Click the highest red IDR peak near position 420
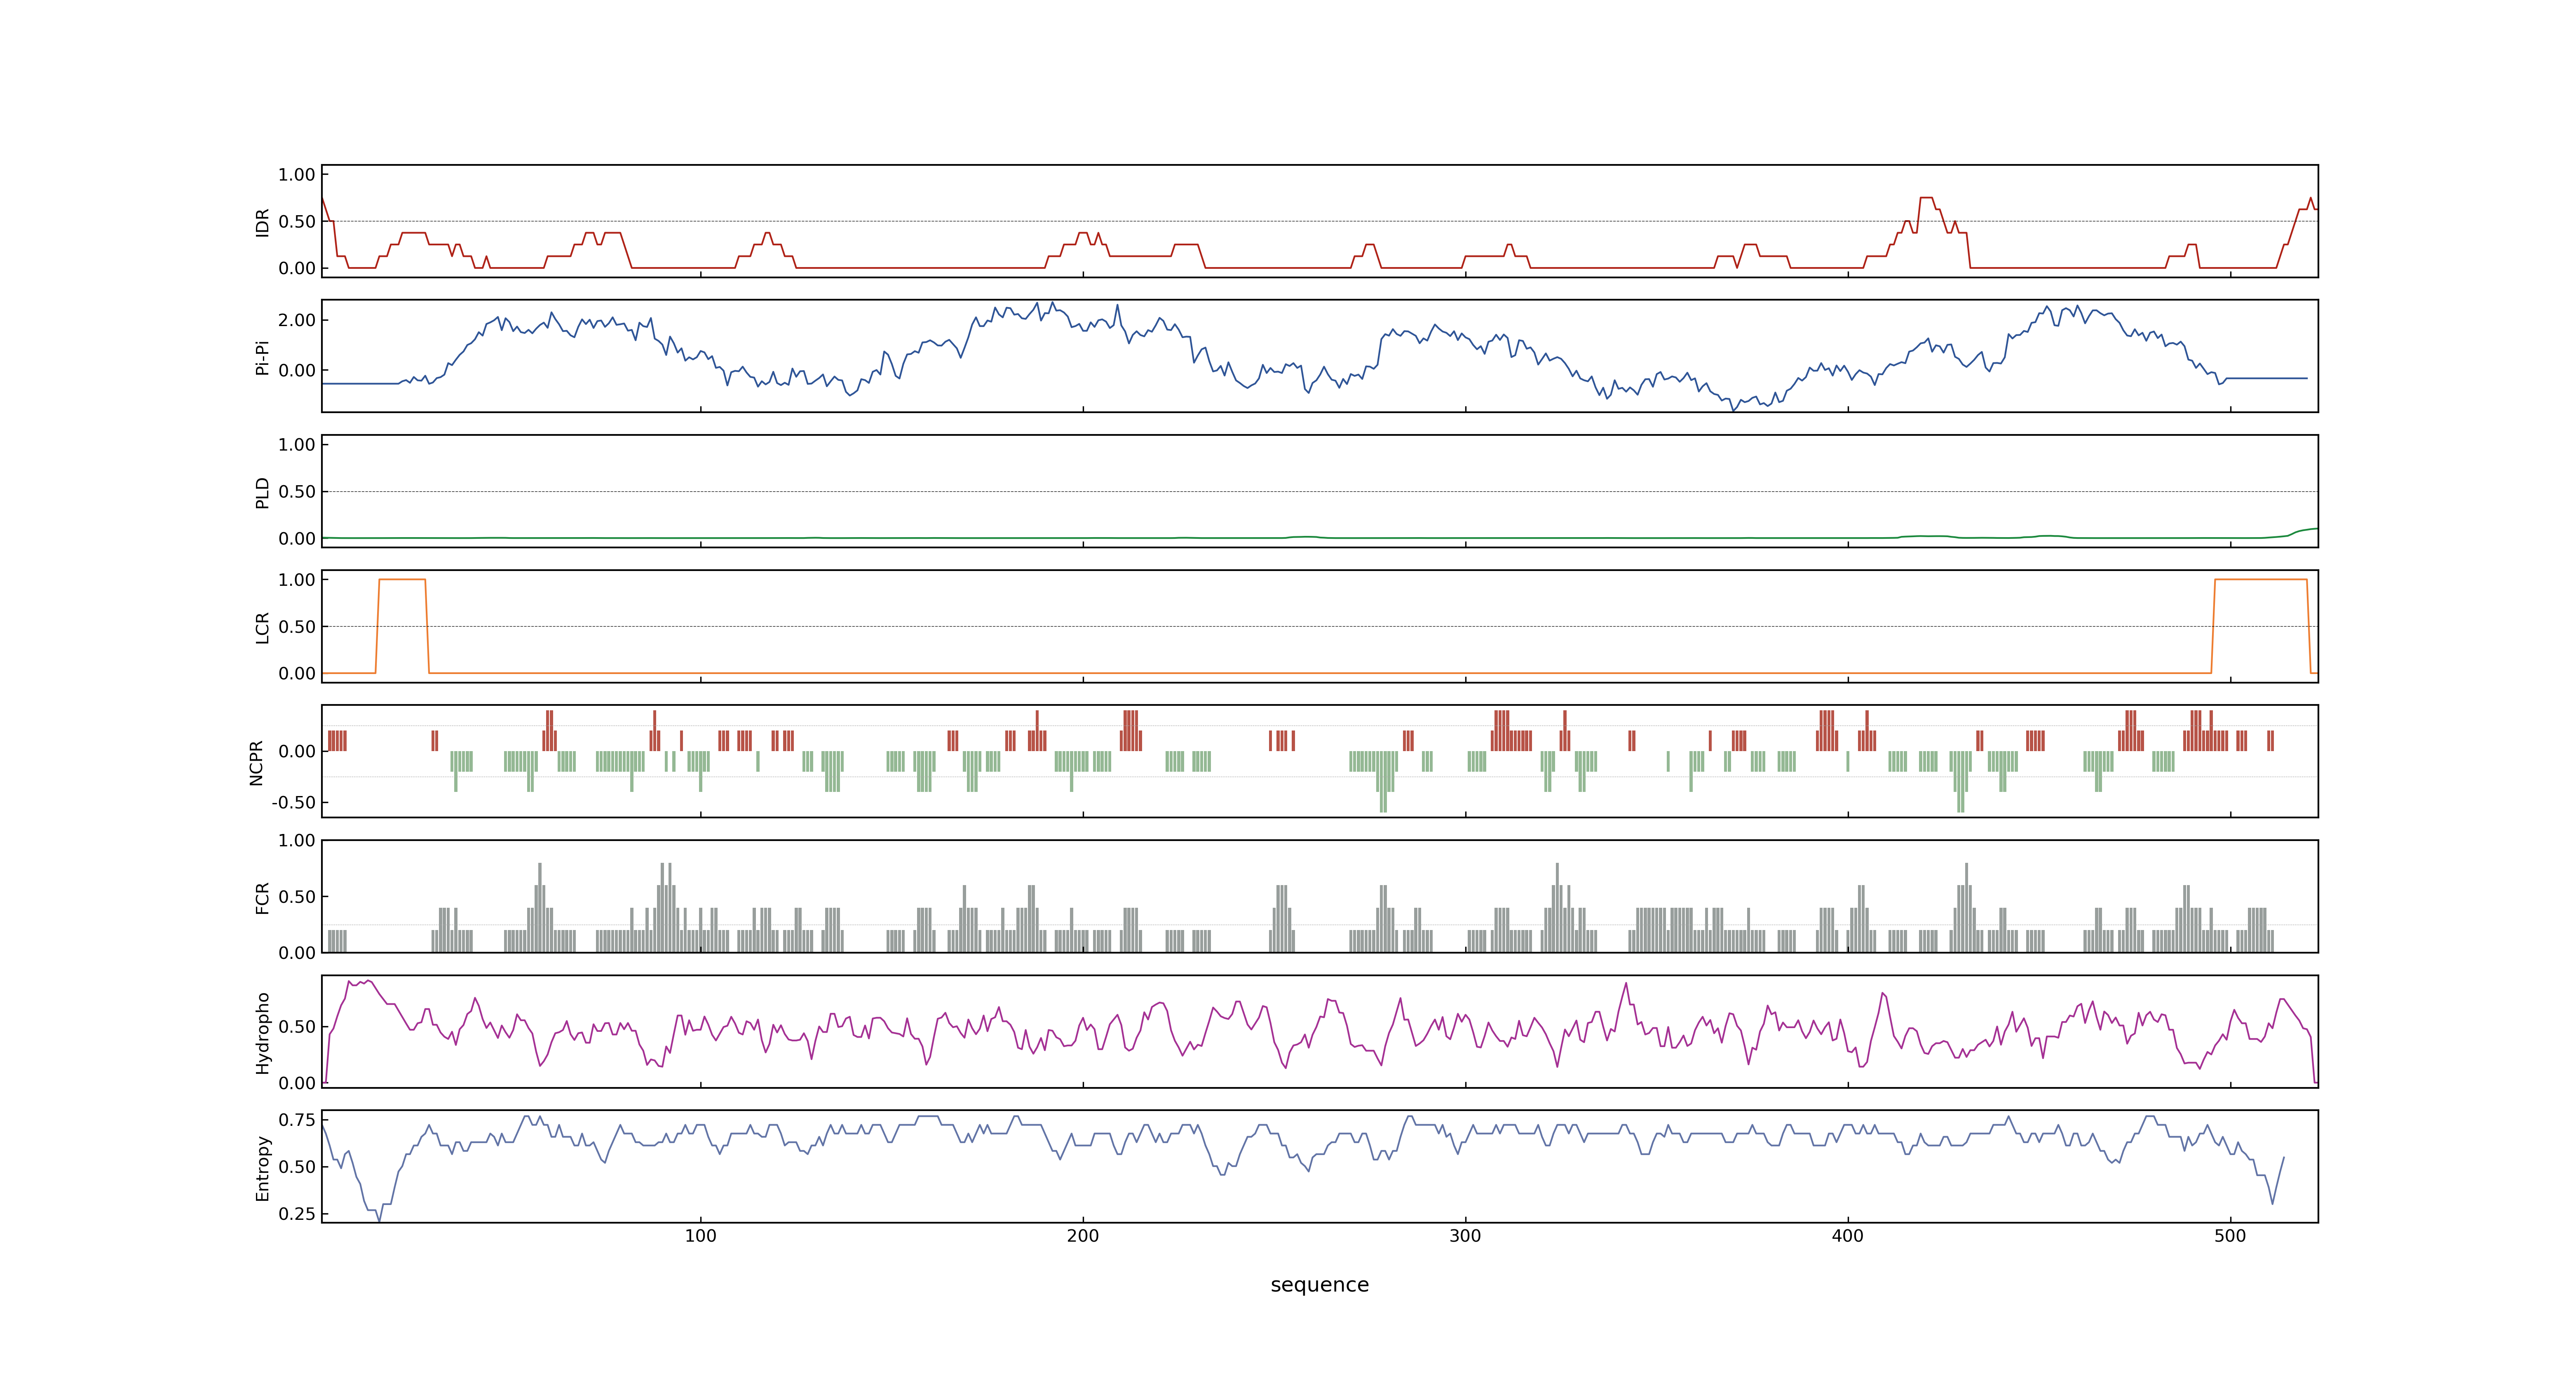The image size is (2576, 1374). pyautogui.click(x=1926, y=198)
